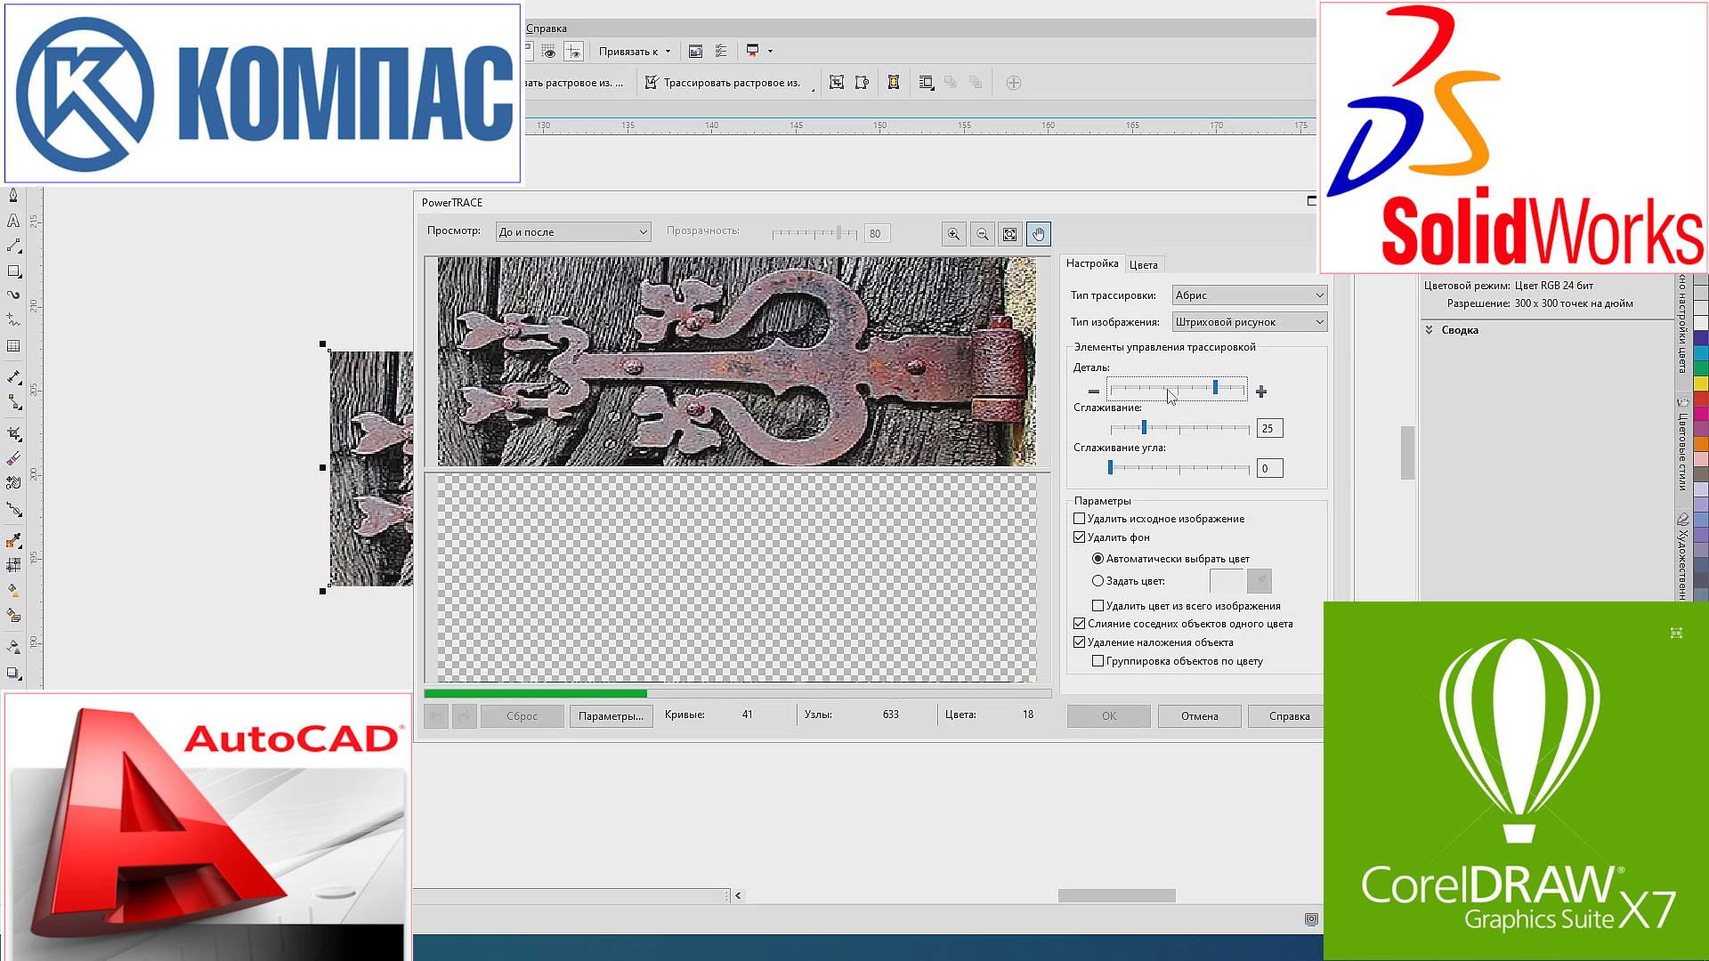1709x961 pixels.
Task: Toggle Слияние соседних объектов одного цвета
Action: (x=1079, y=624)
